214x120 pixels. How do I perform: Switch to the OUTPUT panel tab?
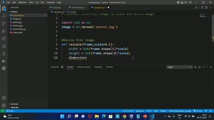pyautogui.click(x=70, y=67)
